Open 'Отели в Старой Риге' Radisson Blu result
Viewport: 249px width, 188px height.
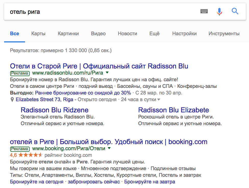[99, 66]
